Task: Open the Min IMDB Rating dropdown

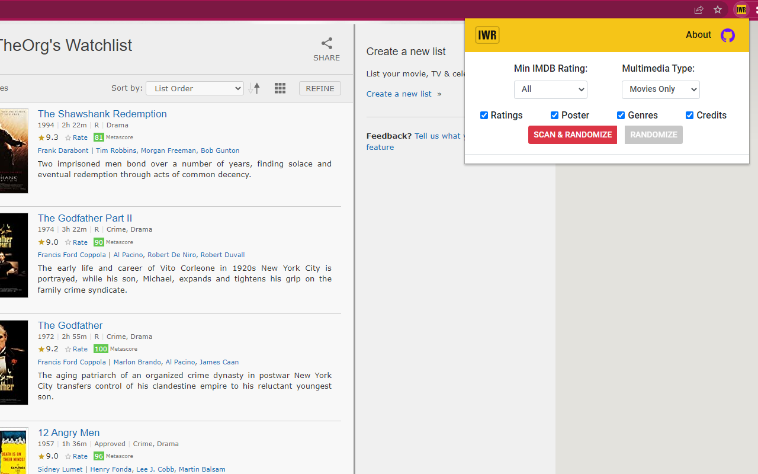Action: (551, 89)
